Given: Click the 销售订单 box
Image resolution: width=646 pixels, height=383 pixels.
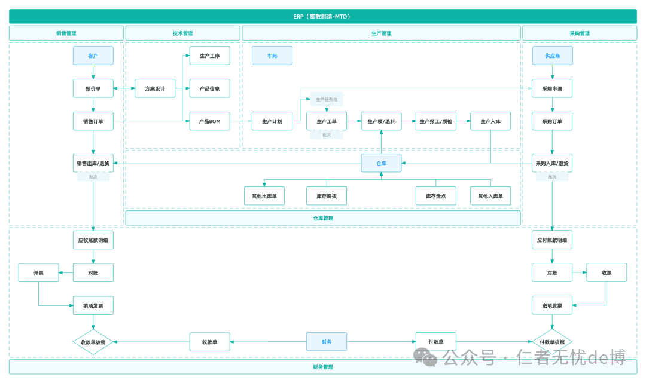Looking at the screenshot, I should point(93,121).
